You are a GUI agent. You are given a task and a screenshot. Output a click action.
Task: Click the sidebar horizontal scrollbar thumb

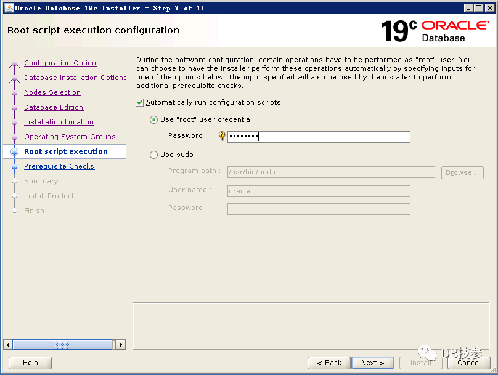click(62, 345)
